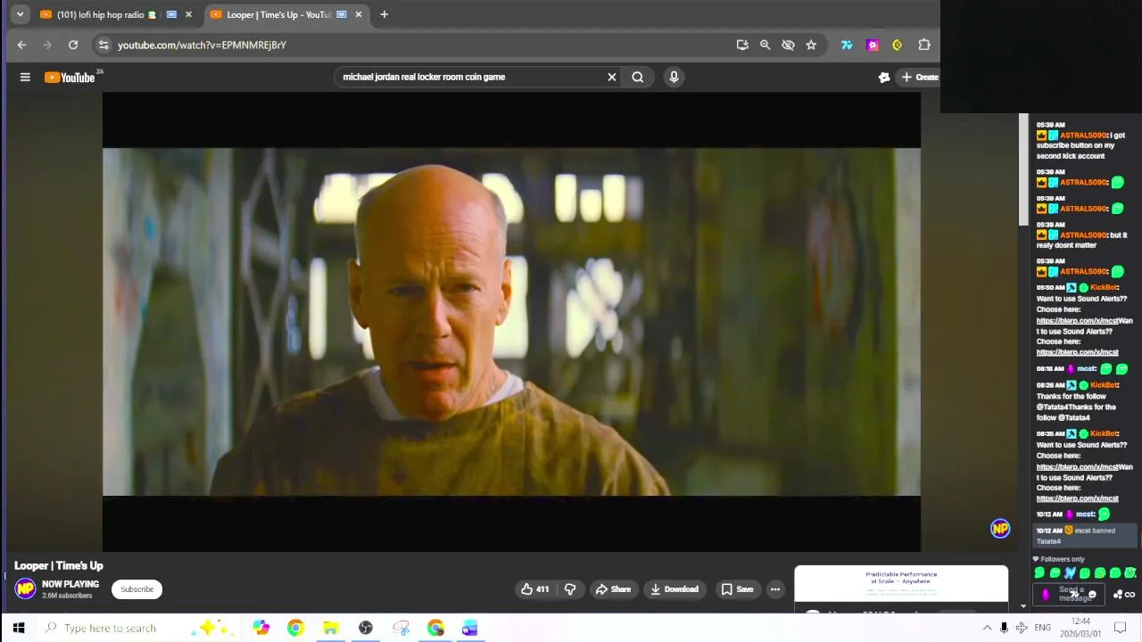Image resolution: width=1142 pixels, height=642 pixels.
Task: Go back in browser history
Action: click(x=21, y=45)
